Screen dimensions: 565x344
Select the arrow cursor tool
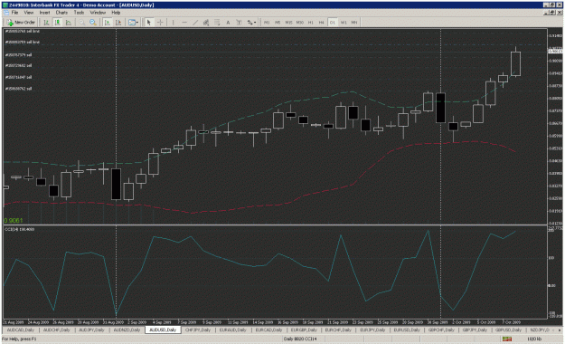tap(149, 23)
